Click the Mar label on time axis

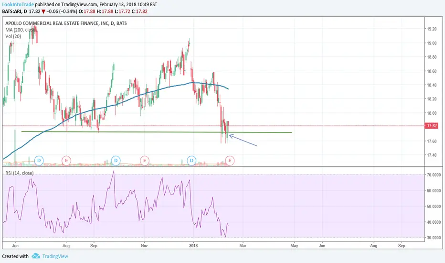(x=243, y=246)
